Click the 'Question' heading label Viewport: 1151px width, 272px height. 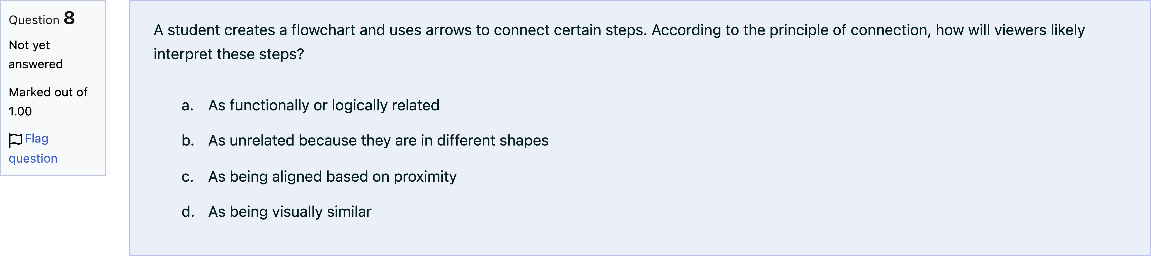click(x=34, y=20)
